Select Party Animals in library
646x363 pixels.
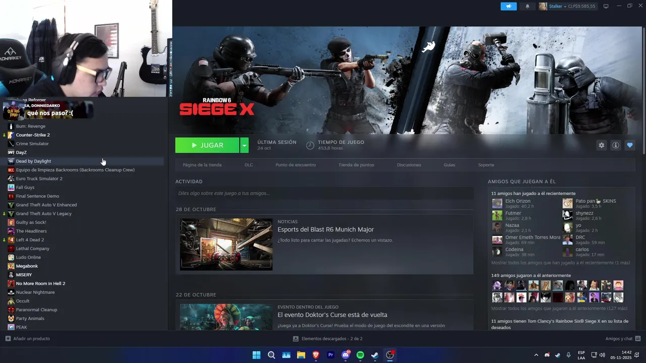pyautogui.click(x=30, y=318)
